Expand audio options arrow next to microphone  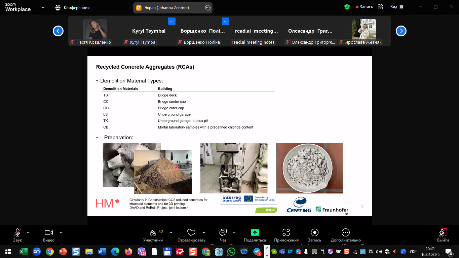28,232
